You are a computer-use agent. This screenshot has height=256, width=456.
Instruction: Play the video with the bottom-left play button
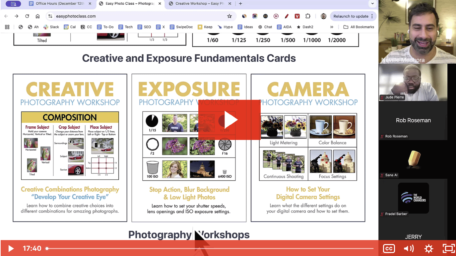(11, 248)
